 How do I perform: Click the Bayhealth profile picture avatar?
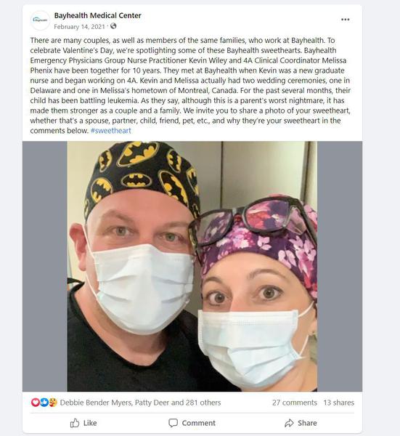coord(40,20)
